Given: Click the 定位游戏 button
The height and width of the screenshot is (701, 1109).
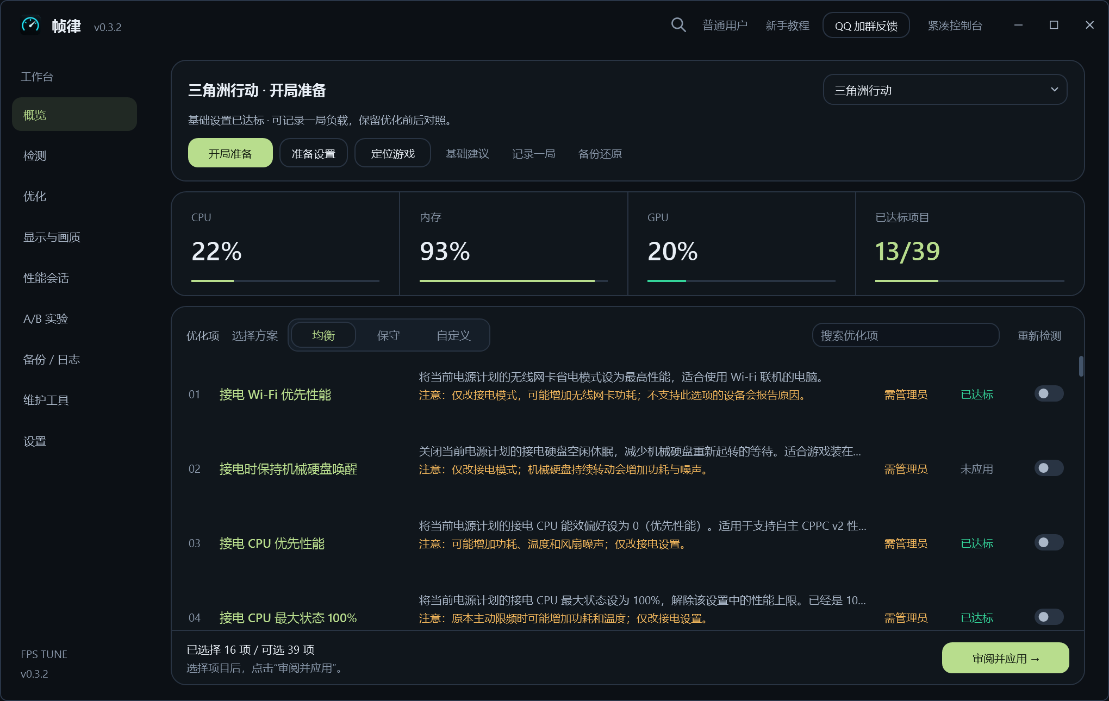Looking at the screenshot, I should pos(392,153).
